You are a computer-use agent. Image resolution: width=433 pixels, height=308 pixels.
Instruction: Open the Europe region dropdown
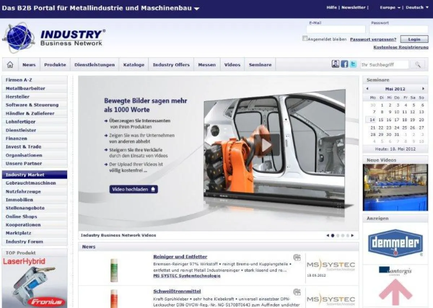tap(388, 6)
